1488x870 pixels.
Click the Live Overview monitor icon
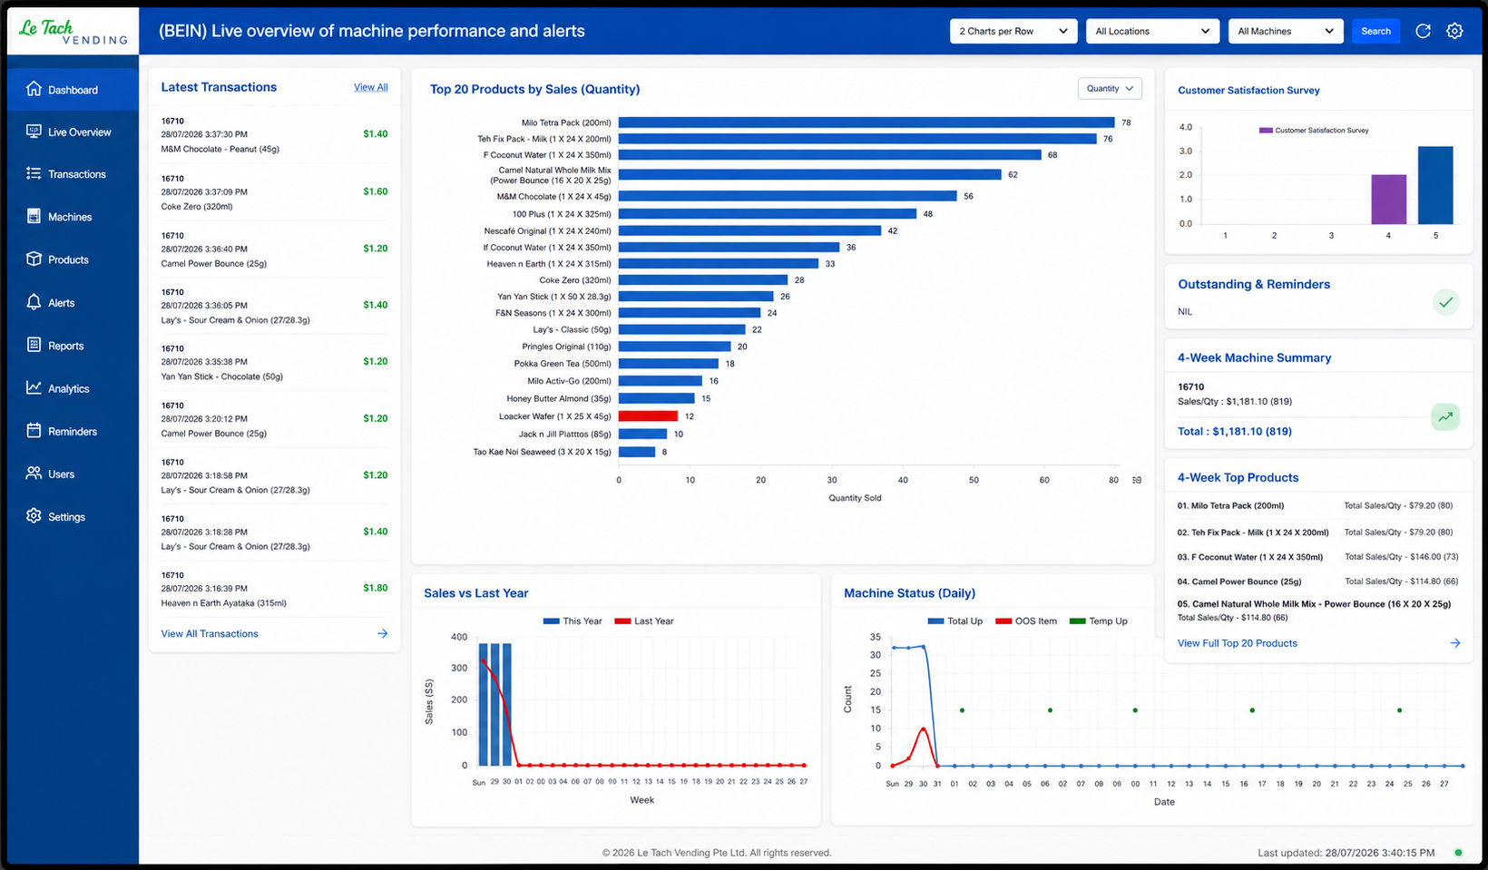tap(34, 132)
